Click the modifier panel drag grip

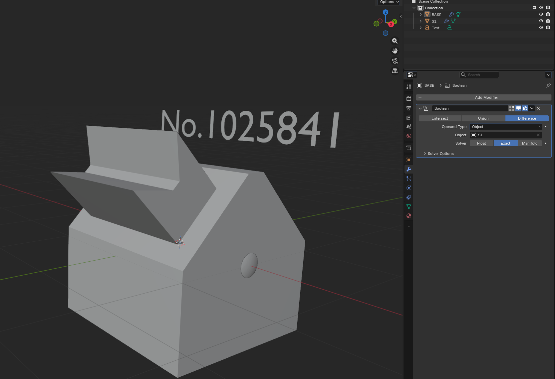pyautogui.click(x=547, y=108)
